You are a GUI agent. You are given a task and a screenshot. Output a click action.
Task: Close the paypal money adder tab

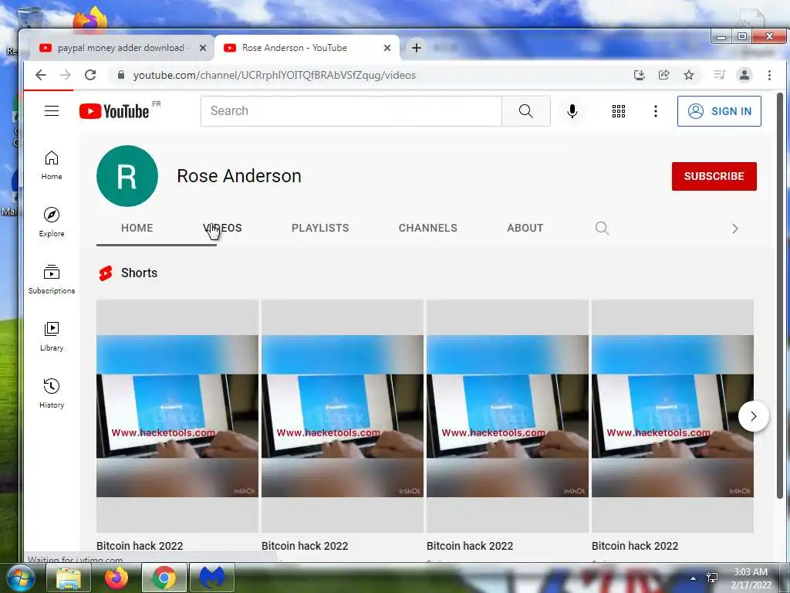click(203, 48)
